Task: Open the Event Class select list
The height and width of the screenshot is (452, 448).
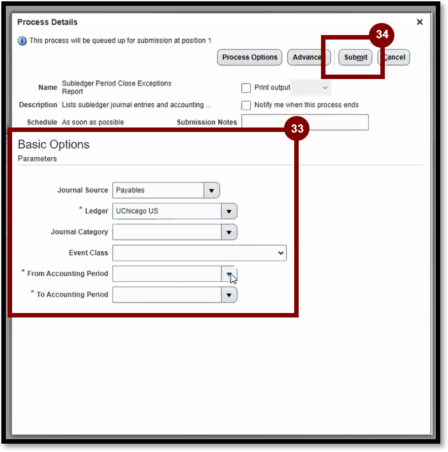Action: click(x=199, y=253)
